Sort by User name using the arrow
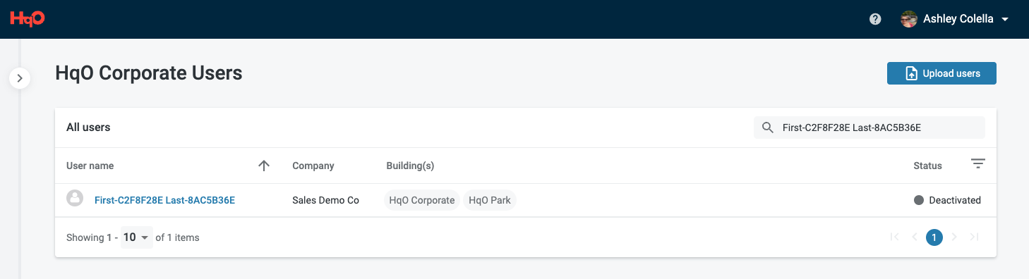1029x279 pixels. click(264, 166)
